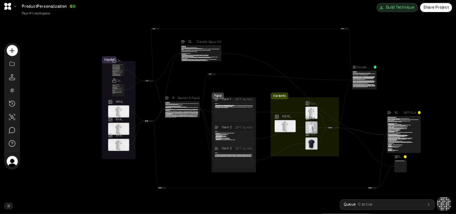Click the text icon of Claude Opus node
This screenshot has width=456, height=214.
point(183,42)
